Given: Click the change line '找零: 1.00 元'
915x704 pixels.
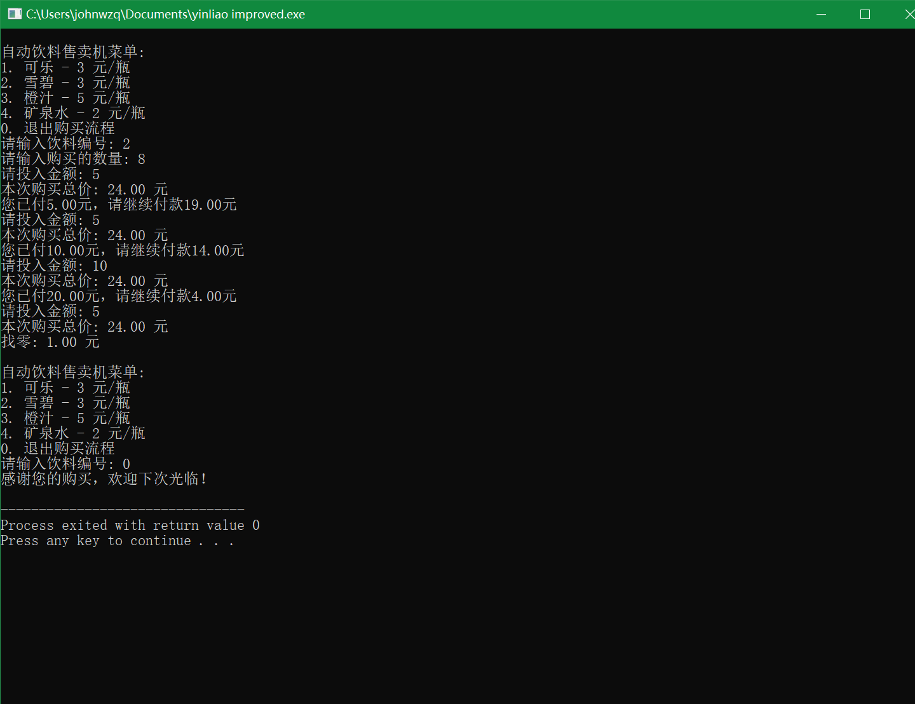Looking at the screenshot, I should (50, 341).
